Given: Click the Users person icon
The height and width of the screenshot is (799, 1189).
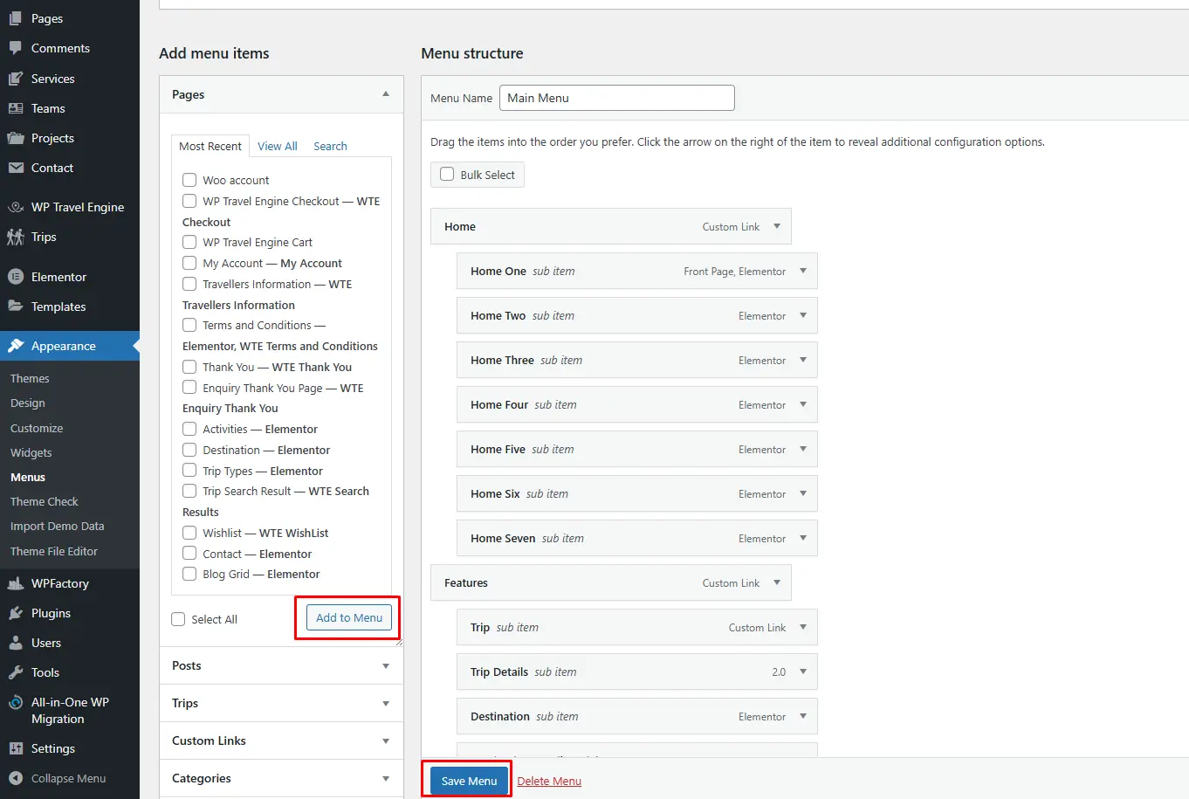Looking at the screenshot, I should point(16,643).
